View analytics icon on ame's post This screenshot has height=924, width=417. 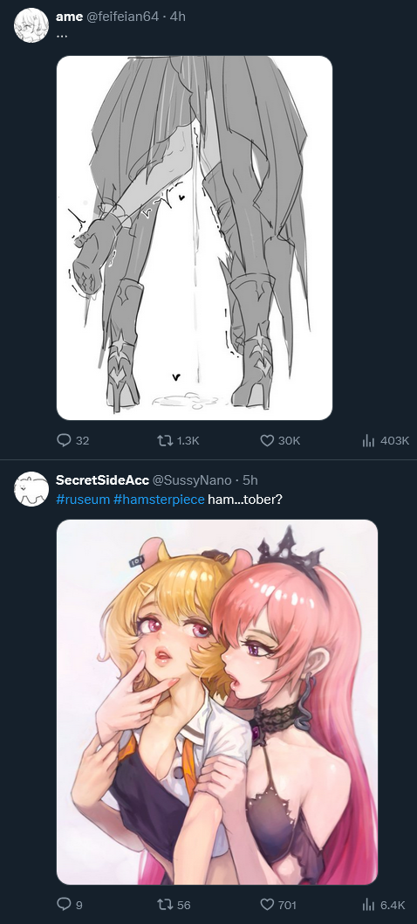369,440
